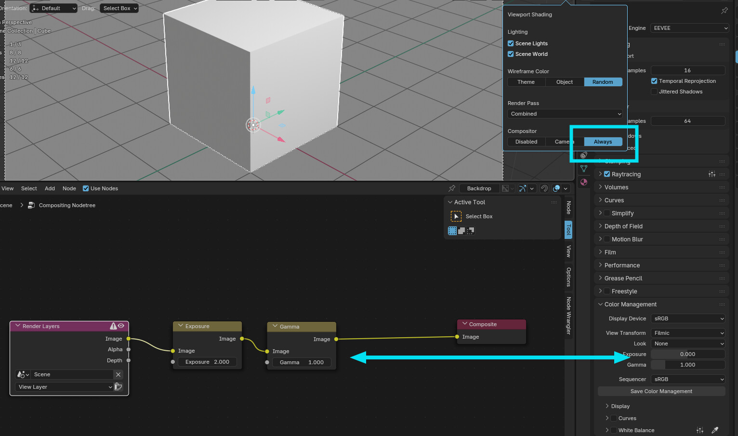Pin the node editor tree
738x436 pixels.
(x=452, y=188)
